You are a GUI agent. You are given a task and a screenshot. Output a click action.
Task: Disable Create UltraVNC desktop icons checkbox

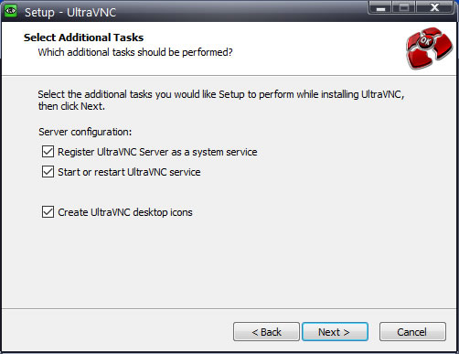48,211
